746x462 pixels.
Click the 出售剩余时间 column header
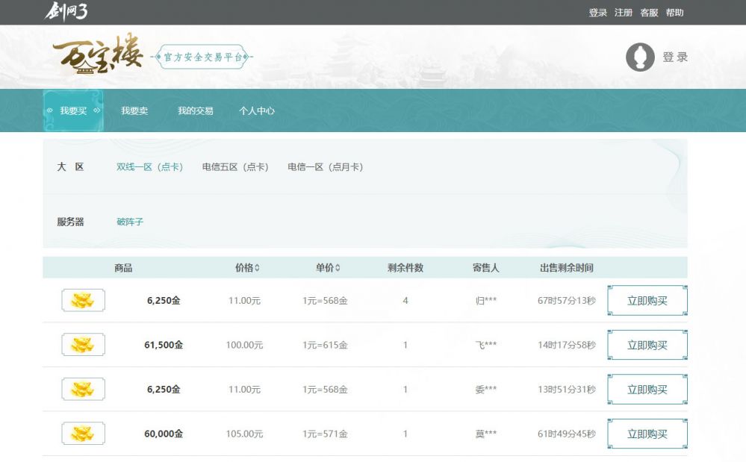(x=567, y=268)
